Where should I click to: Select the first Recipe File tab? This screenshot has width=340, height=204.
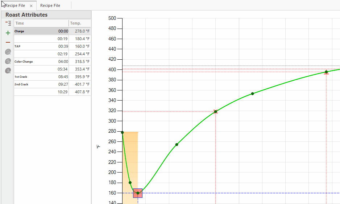(15, 6)
